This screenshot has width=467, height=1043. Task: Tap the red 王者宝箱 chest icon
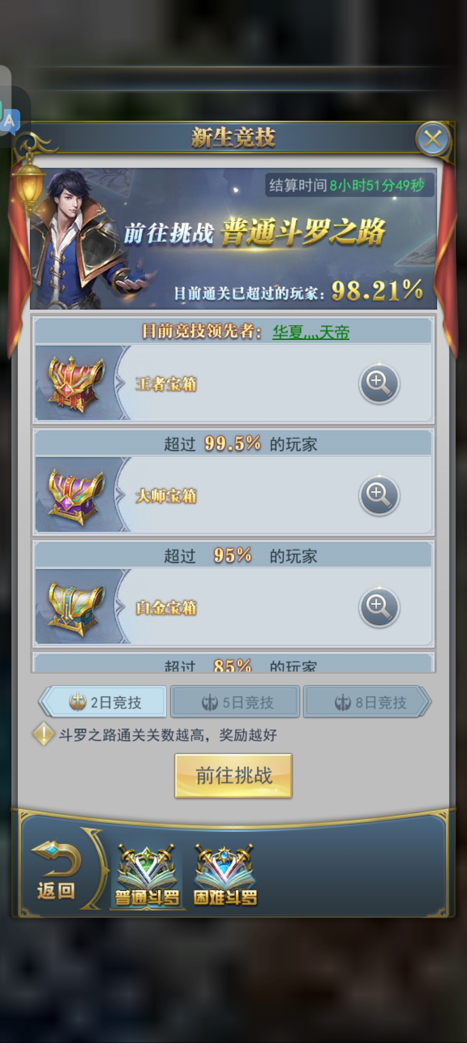click(x=77, y=382)
